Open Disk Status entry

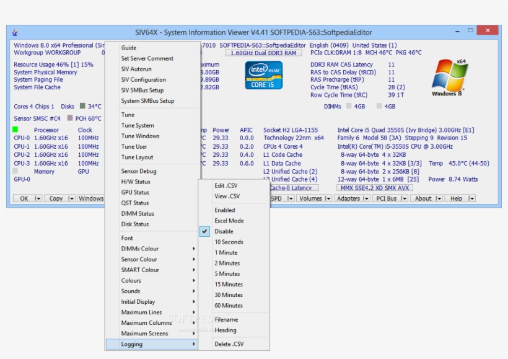coord(152,224)
